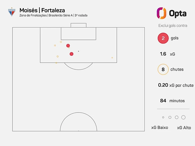Select the '84 minutos' stat

tap(172, 101)
